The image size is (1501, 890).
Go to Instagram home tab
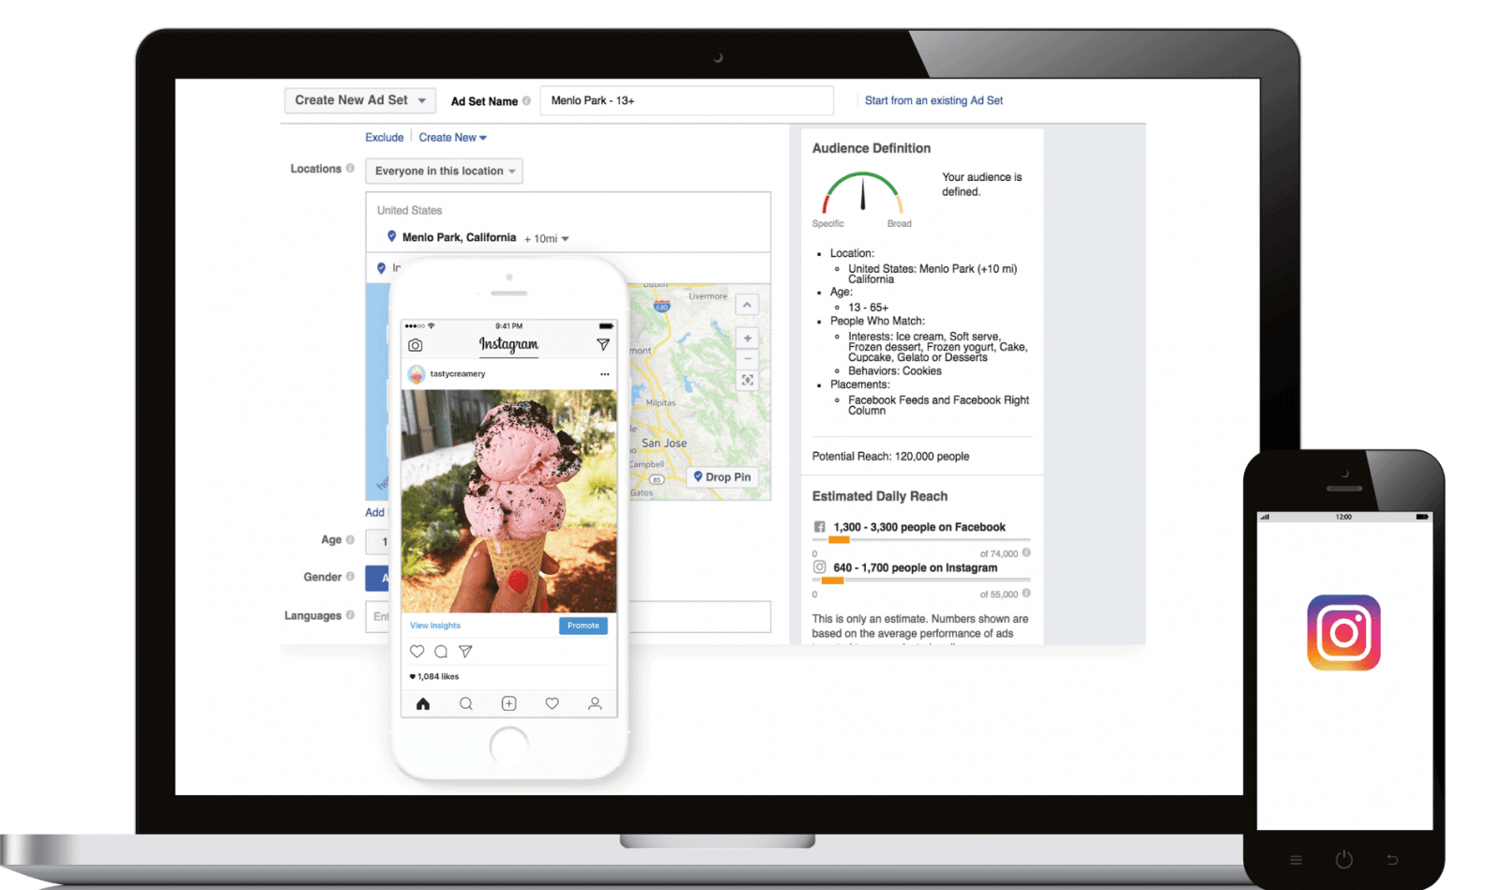pyautogui.click(x=423, y=703)
